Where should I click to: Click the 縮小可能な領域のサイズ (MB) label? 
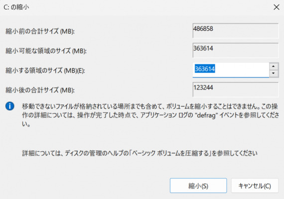click(46, 51)
